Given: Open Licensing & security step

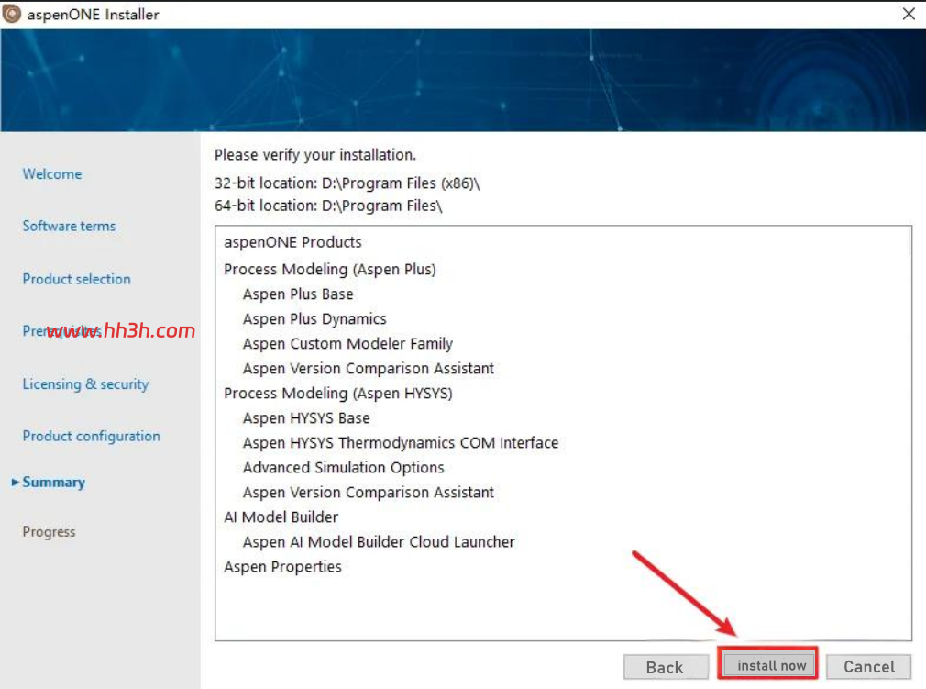Looking at the screenshot, I should tap(85, 384).
